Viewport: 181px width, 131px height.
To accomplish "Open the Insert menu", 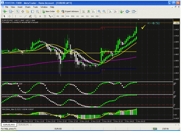I will (x=20, y=7).
